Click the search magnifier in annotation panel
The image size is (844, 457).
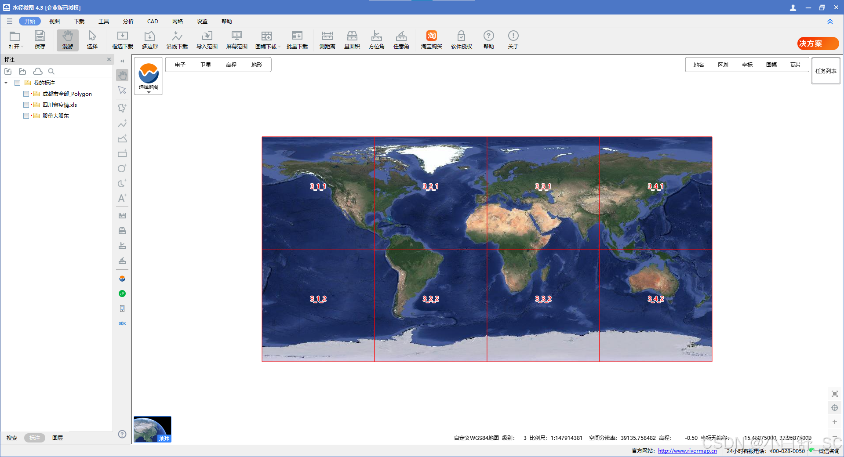coord(51,71)
